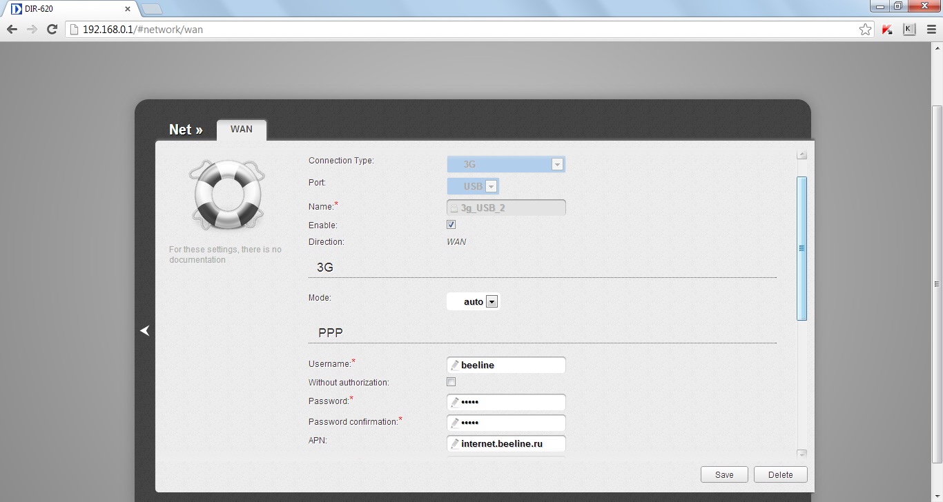Bookmark this page with the star icon
The height and width of the screenshot is (502, 943).
865,30
